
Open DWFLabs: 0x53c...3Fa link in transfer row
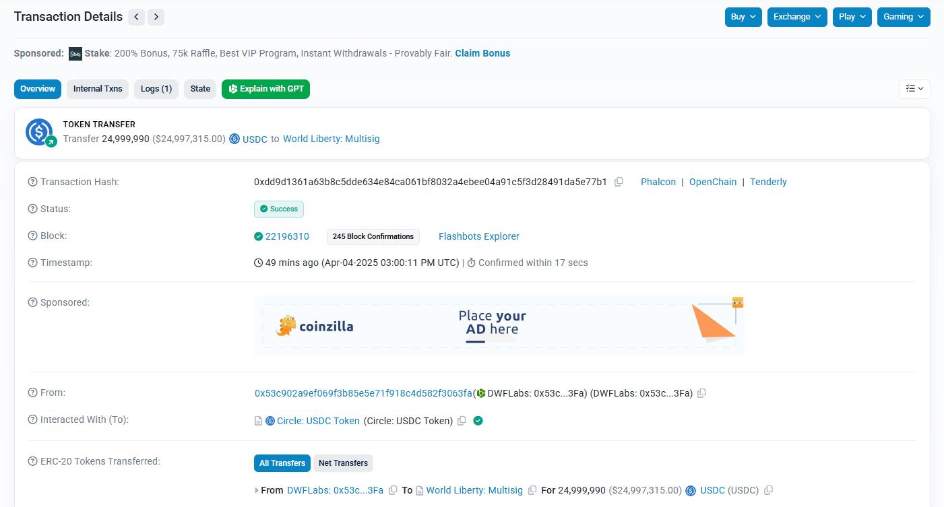tap(335, 490)
